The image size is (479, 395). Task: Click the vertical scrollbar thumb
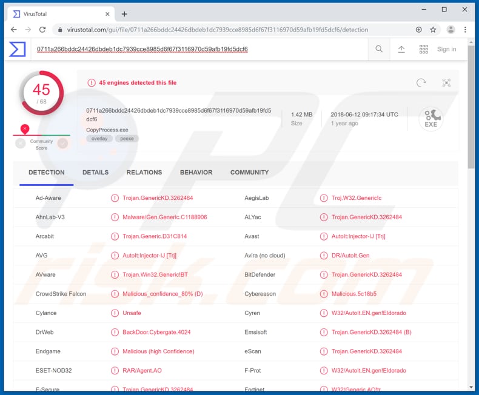point(471,107)
